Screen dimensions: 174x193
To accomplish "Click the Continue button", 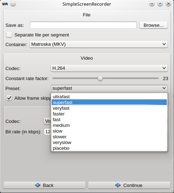I will tap(129, 185).
